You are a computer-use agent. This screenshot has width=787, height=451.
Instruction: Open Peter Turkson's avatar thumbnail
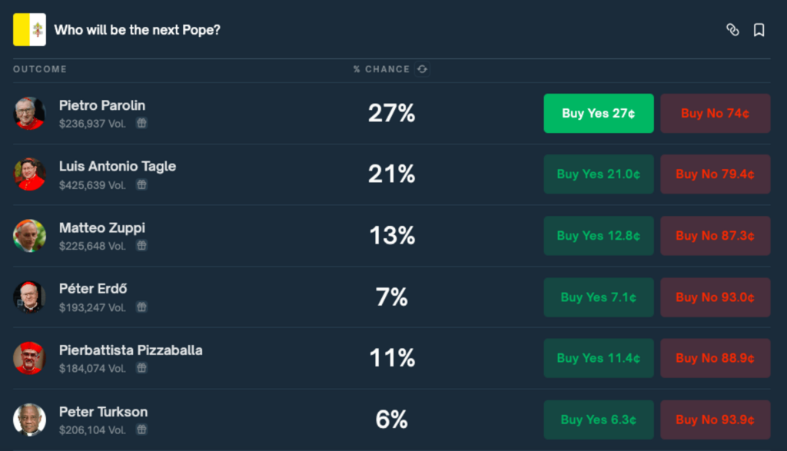click(29, 419)
